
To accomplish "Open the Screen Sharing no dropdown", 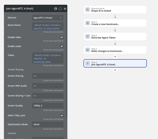I will pyautogui.click(x=48, y=76).
